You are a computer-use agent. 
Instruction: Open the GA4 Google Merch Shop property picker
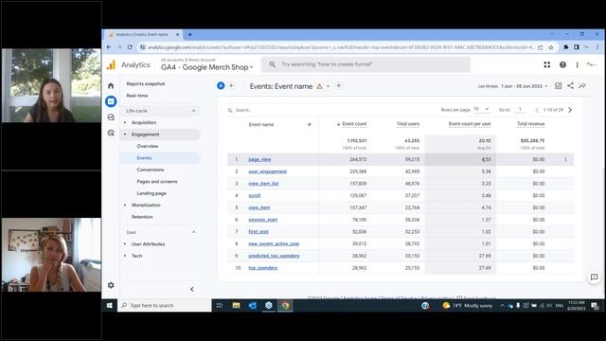click(206, 67)
